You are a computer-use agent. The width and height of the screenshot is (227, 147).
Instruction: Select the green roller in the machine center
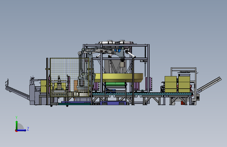tap(115, 84)
